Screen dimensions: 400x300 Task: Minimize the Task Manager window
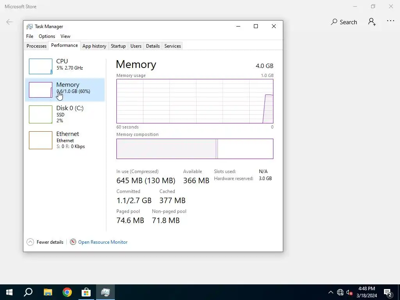[x=238, y=26]
